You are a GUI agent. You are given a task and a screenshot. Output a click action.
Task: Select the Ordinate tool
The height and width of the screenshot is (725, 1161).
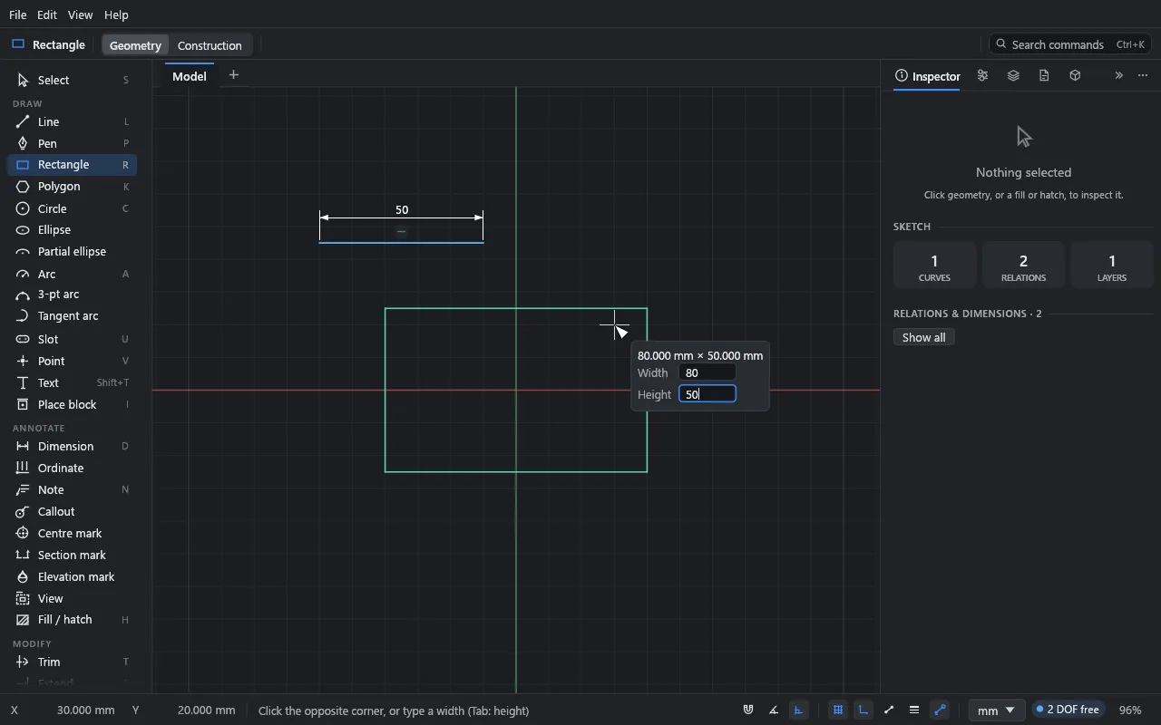pyautogui.click(x=73, y=468)
